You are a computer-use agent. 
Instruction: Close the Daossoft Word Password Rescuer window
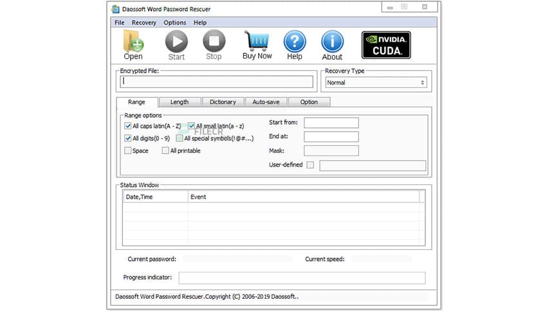pyautogui.click(x=425, y=7)
